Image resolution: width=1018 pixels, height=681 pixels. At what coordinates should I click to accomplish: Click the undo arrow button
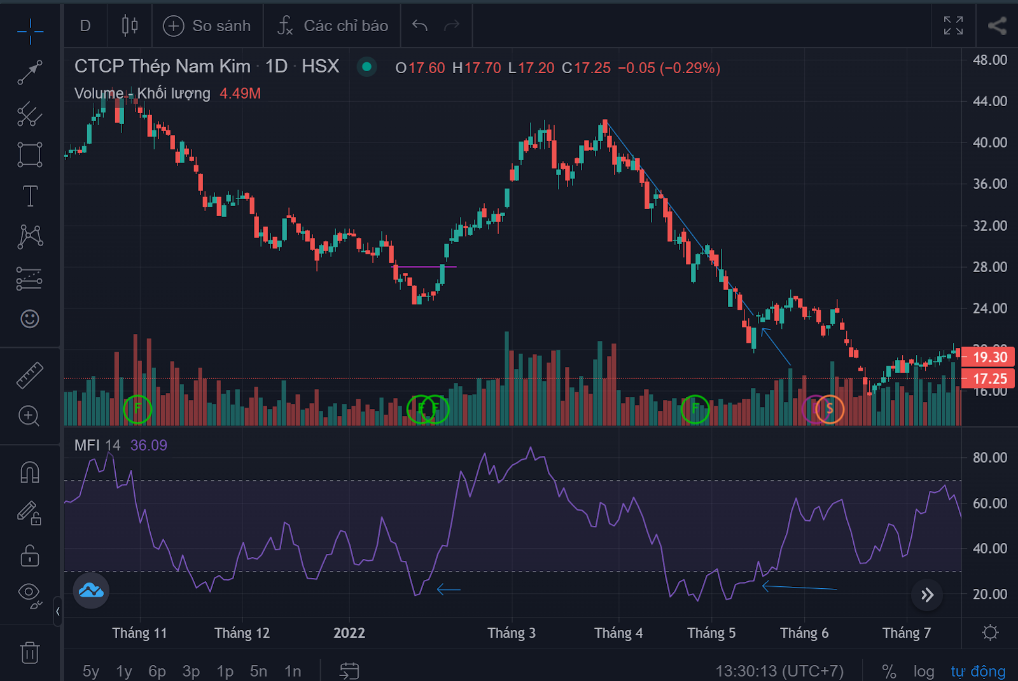(x=420, y=26)
